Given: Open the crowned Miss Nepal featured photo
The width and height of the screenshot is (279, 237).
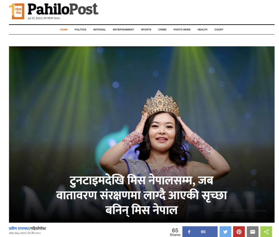Looking at the screenshot, I should pyautogui.click(x=142, y=134).
